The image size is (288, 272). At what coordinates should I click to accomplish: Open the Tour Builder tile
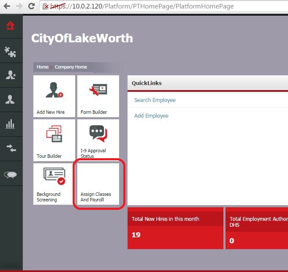[54, 140]
